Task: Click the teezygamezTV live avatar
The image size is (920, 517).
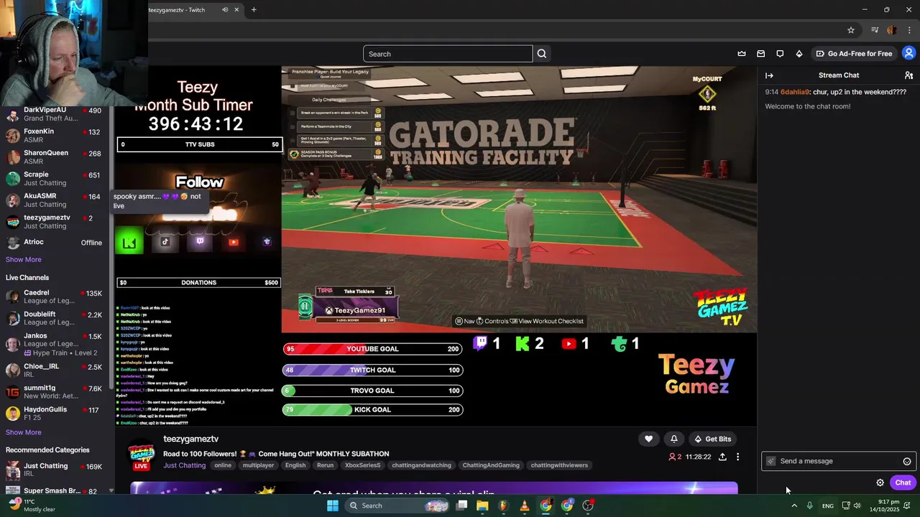Action: 141,454
